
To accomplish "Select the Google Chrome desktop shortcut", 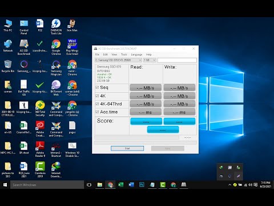I will pos(56,47).
